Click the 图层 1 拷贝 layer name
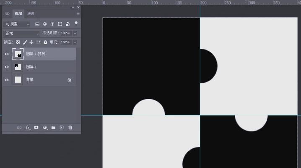The height and width of the screenshot is (168, 301). pos(36,54)
